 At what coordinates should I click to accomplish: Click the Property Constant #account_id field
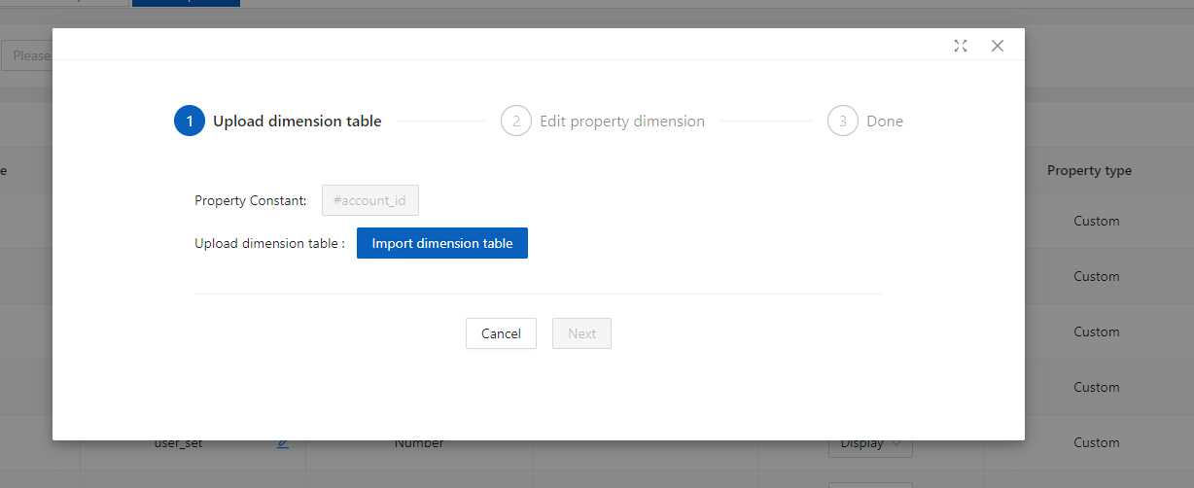[370, 201]
